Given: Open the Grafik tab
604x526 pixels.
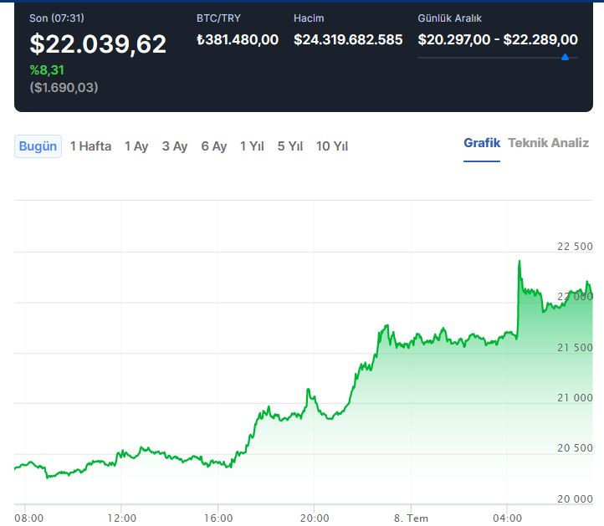Looking at the screenshot, I should (482, 143).
